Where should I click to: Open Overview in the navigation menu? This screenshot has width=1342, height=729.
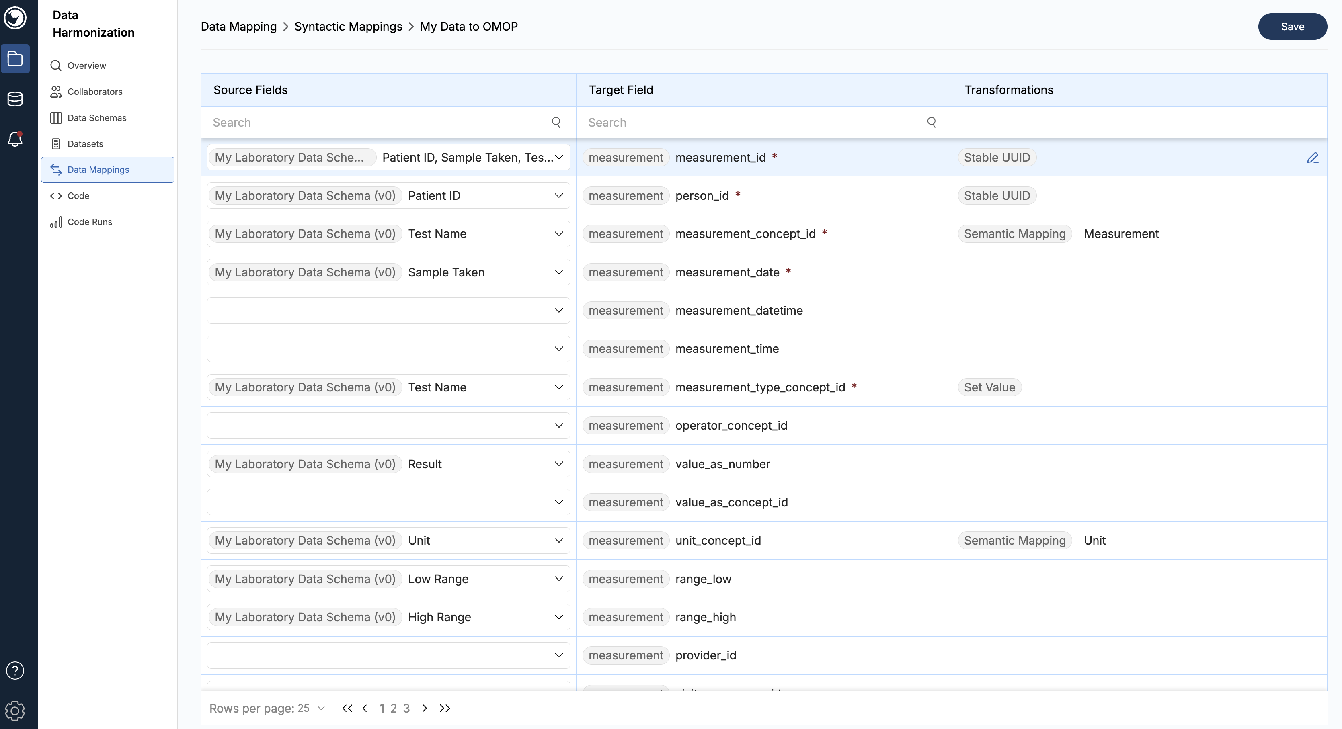pos(107,66)
